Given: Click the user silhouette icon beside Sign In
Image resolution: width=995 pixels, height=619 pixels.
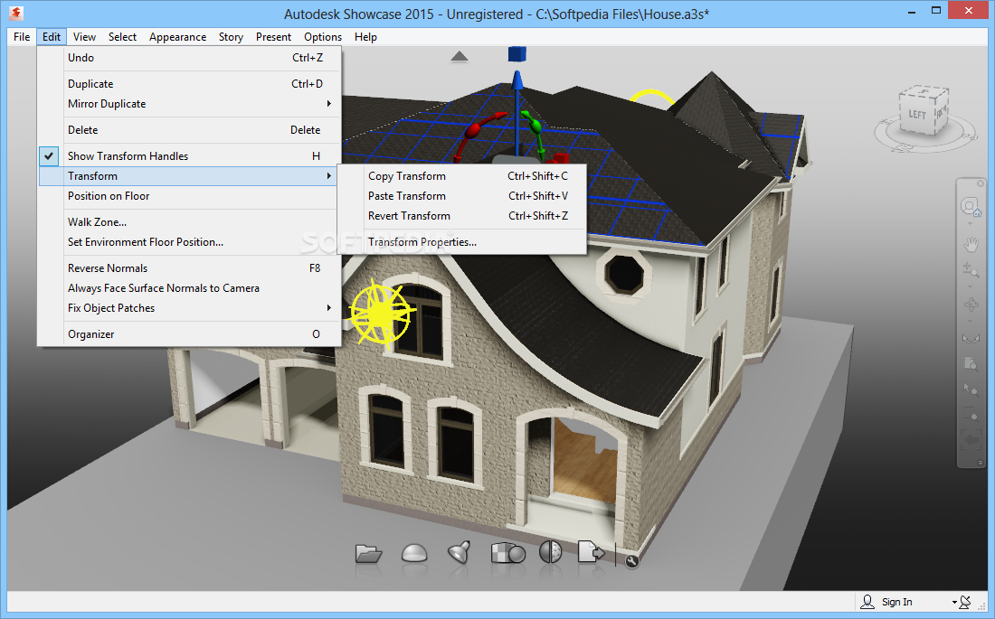Looking at the screenshot, I should [867, 601].
